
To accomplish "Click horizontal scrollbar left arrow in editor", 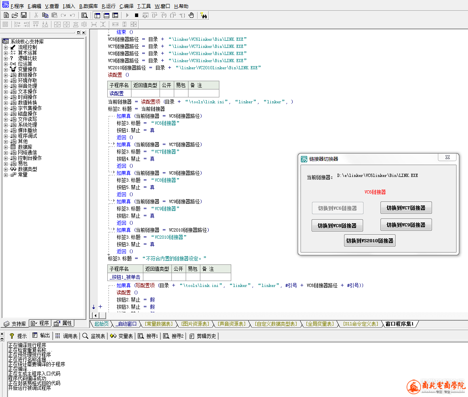I will (95, 315).
